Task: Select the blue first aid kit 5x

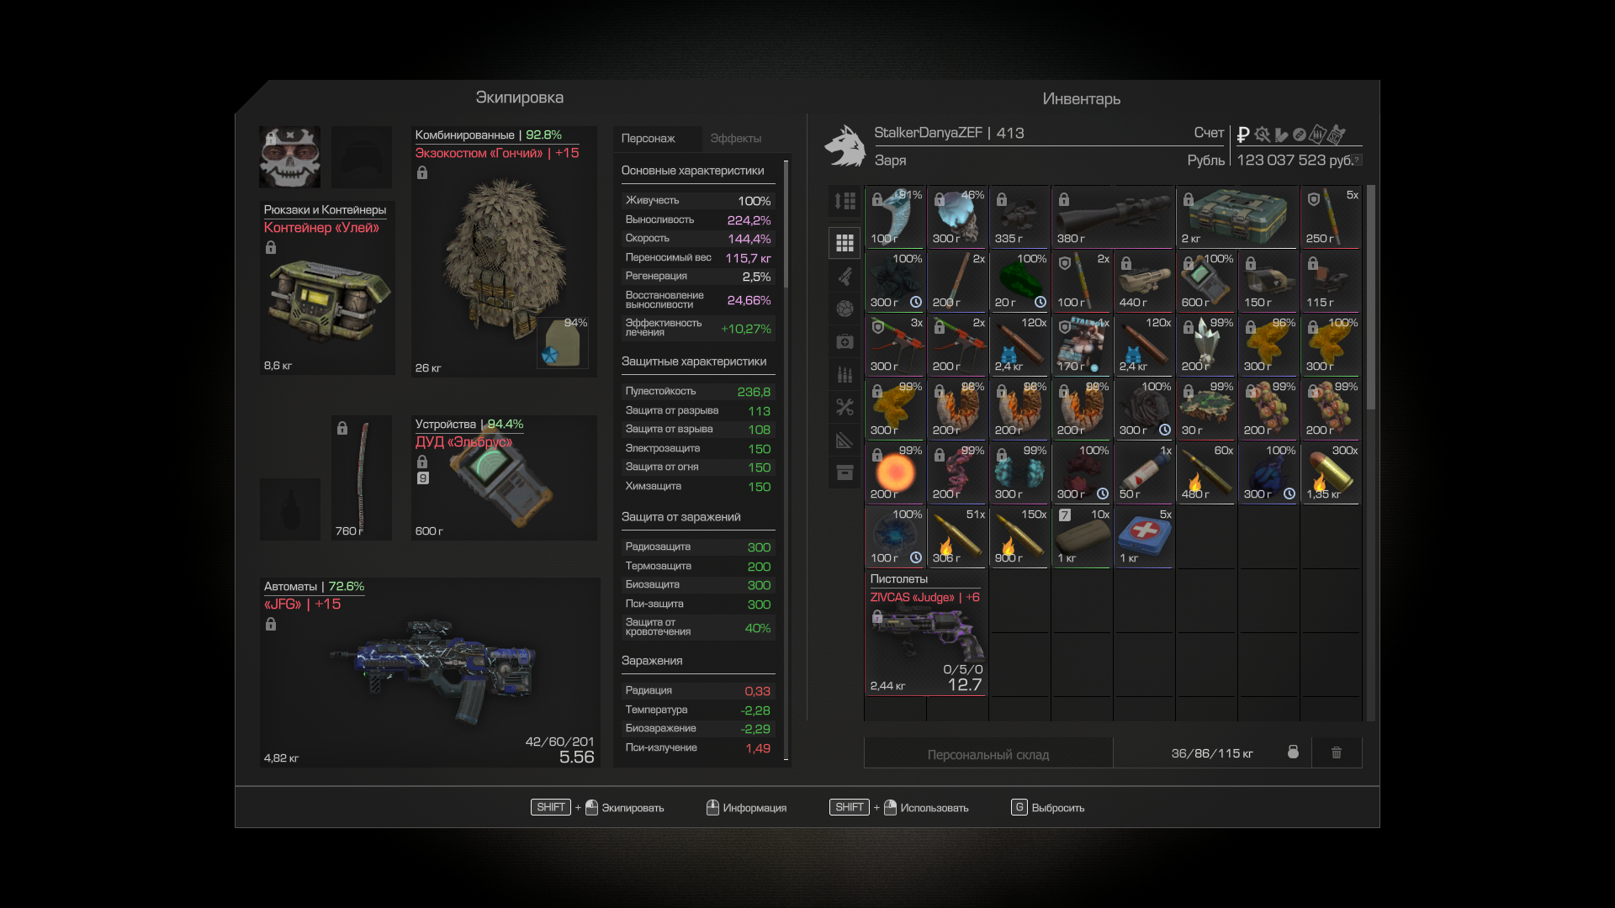Action: click(1144, 536)
